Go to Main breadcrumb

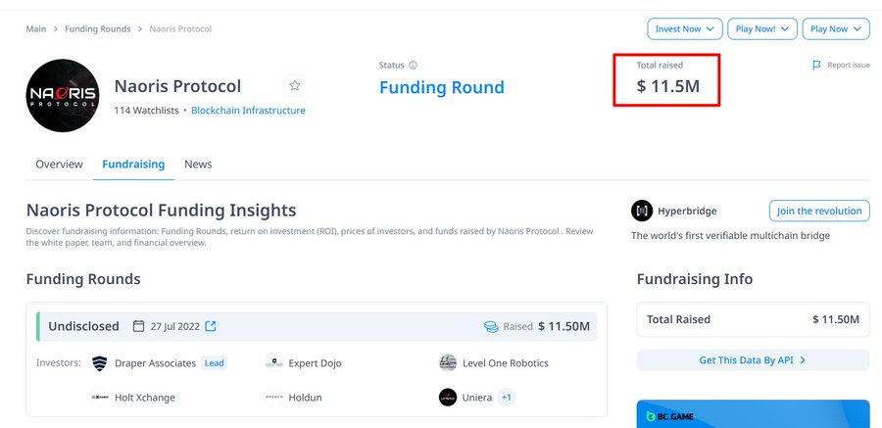[36, 28]
